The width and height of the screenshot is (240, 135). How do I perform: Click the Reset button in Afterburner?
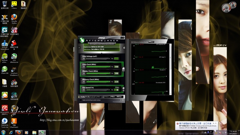113,97
